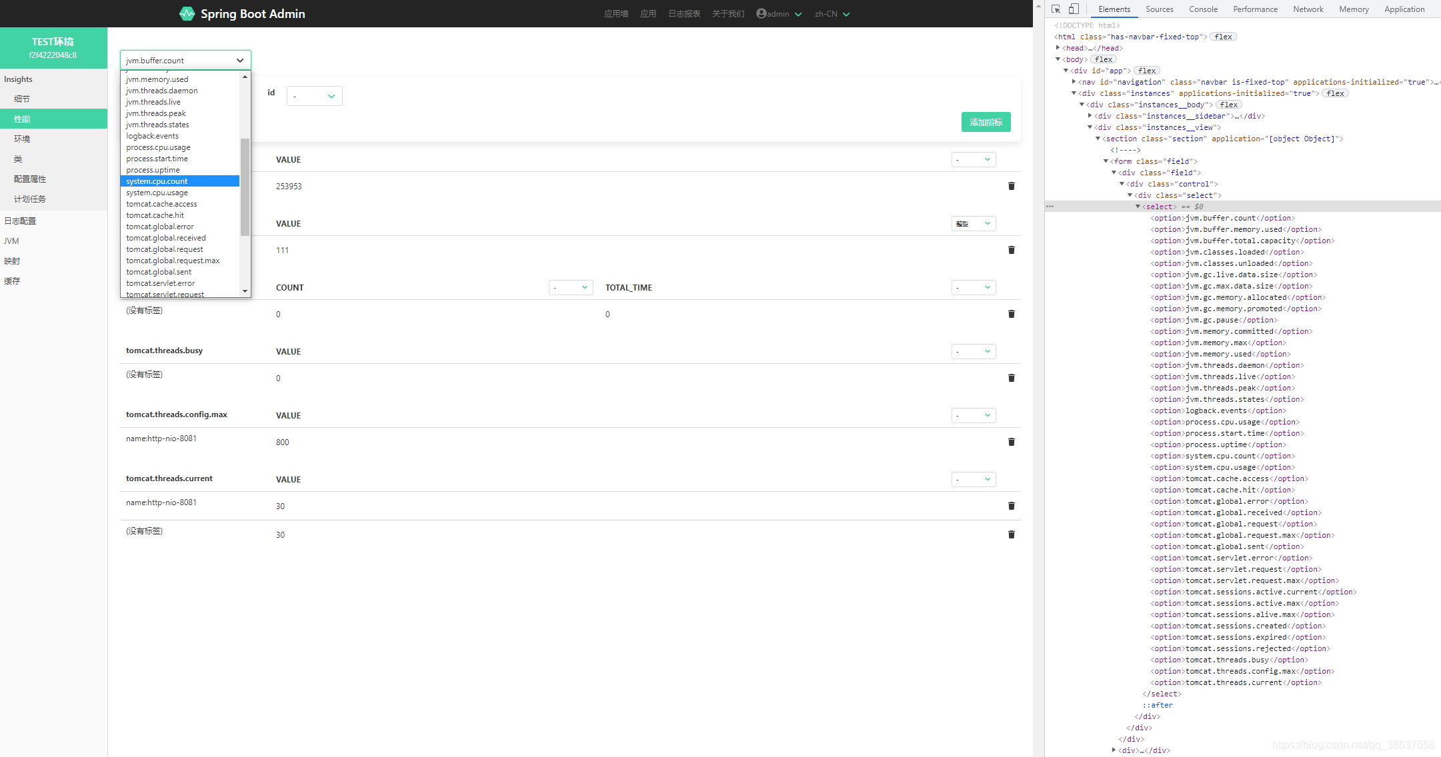Open the 类 sidebar item
The width and height of the screenshot is (1441, 757).
pos(53,159)
